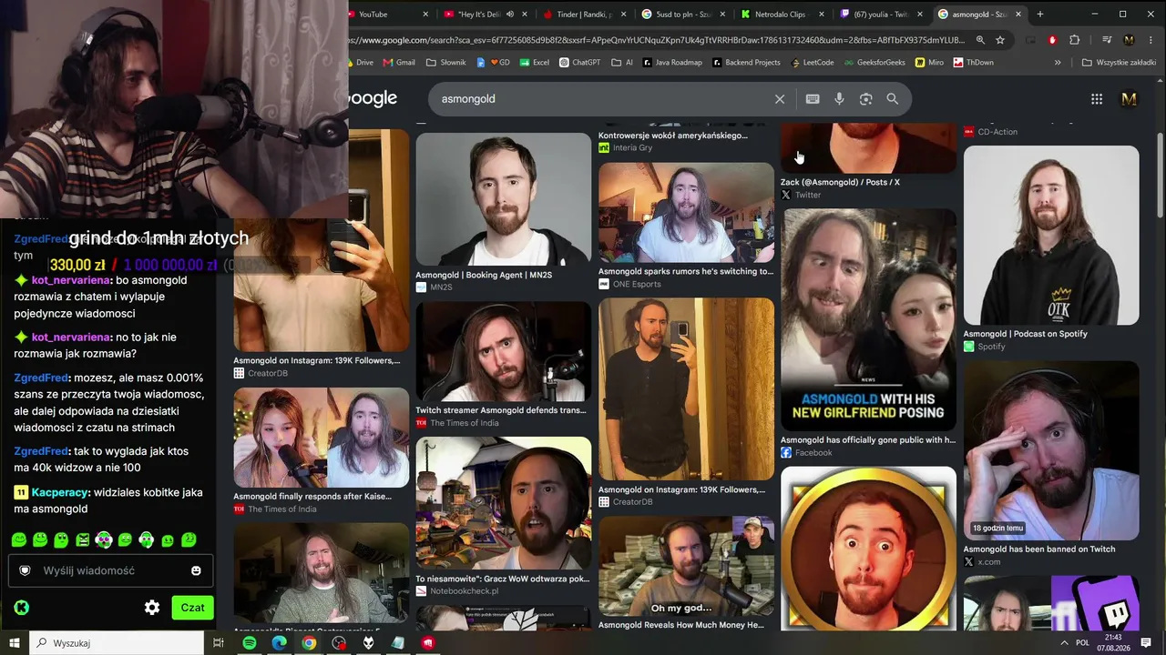The image size is (1166, 655).
Task: Expand the Backend Projects bookmarks folder
Action: 746,63
